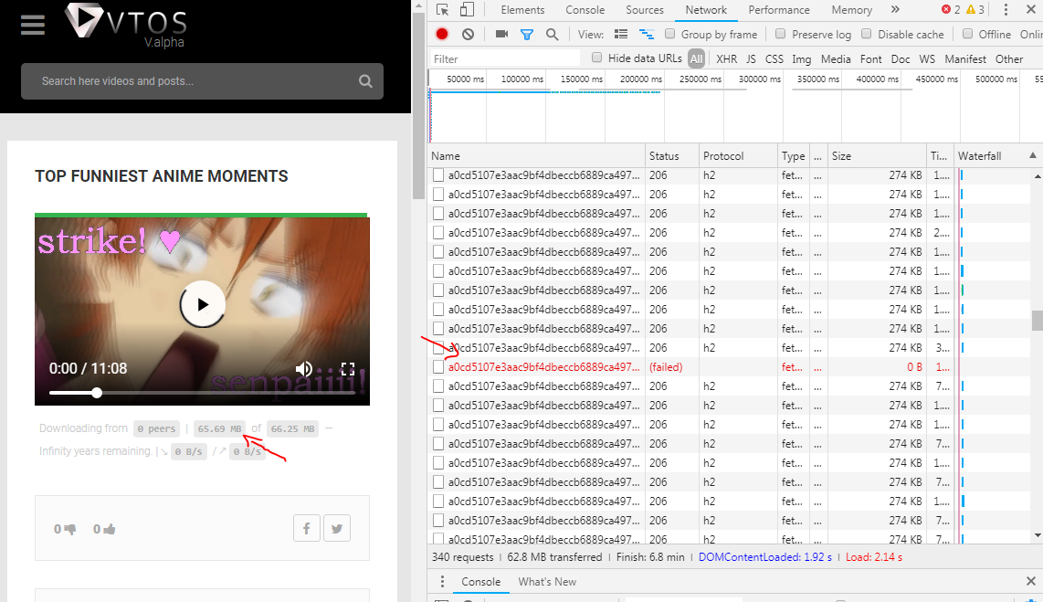Filter requests by Media
The height and width of the screenshot is (602, 1043).
click(836, 59)
